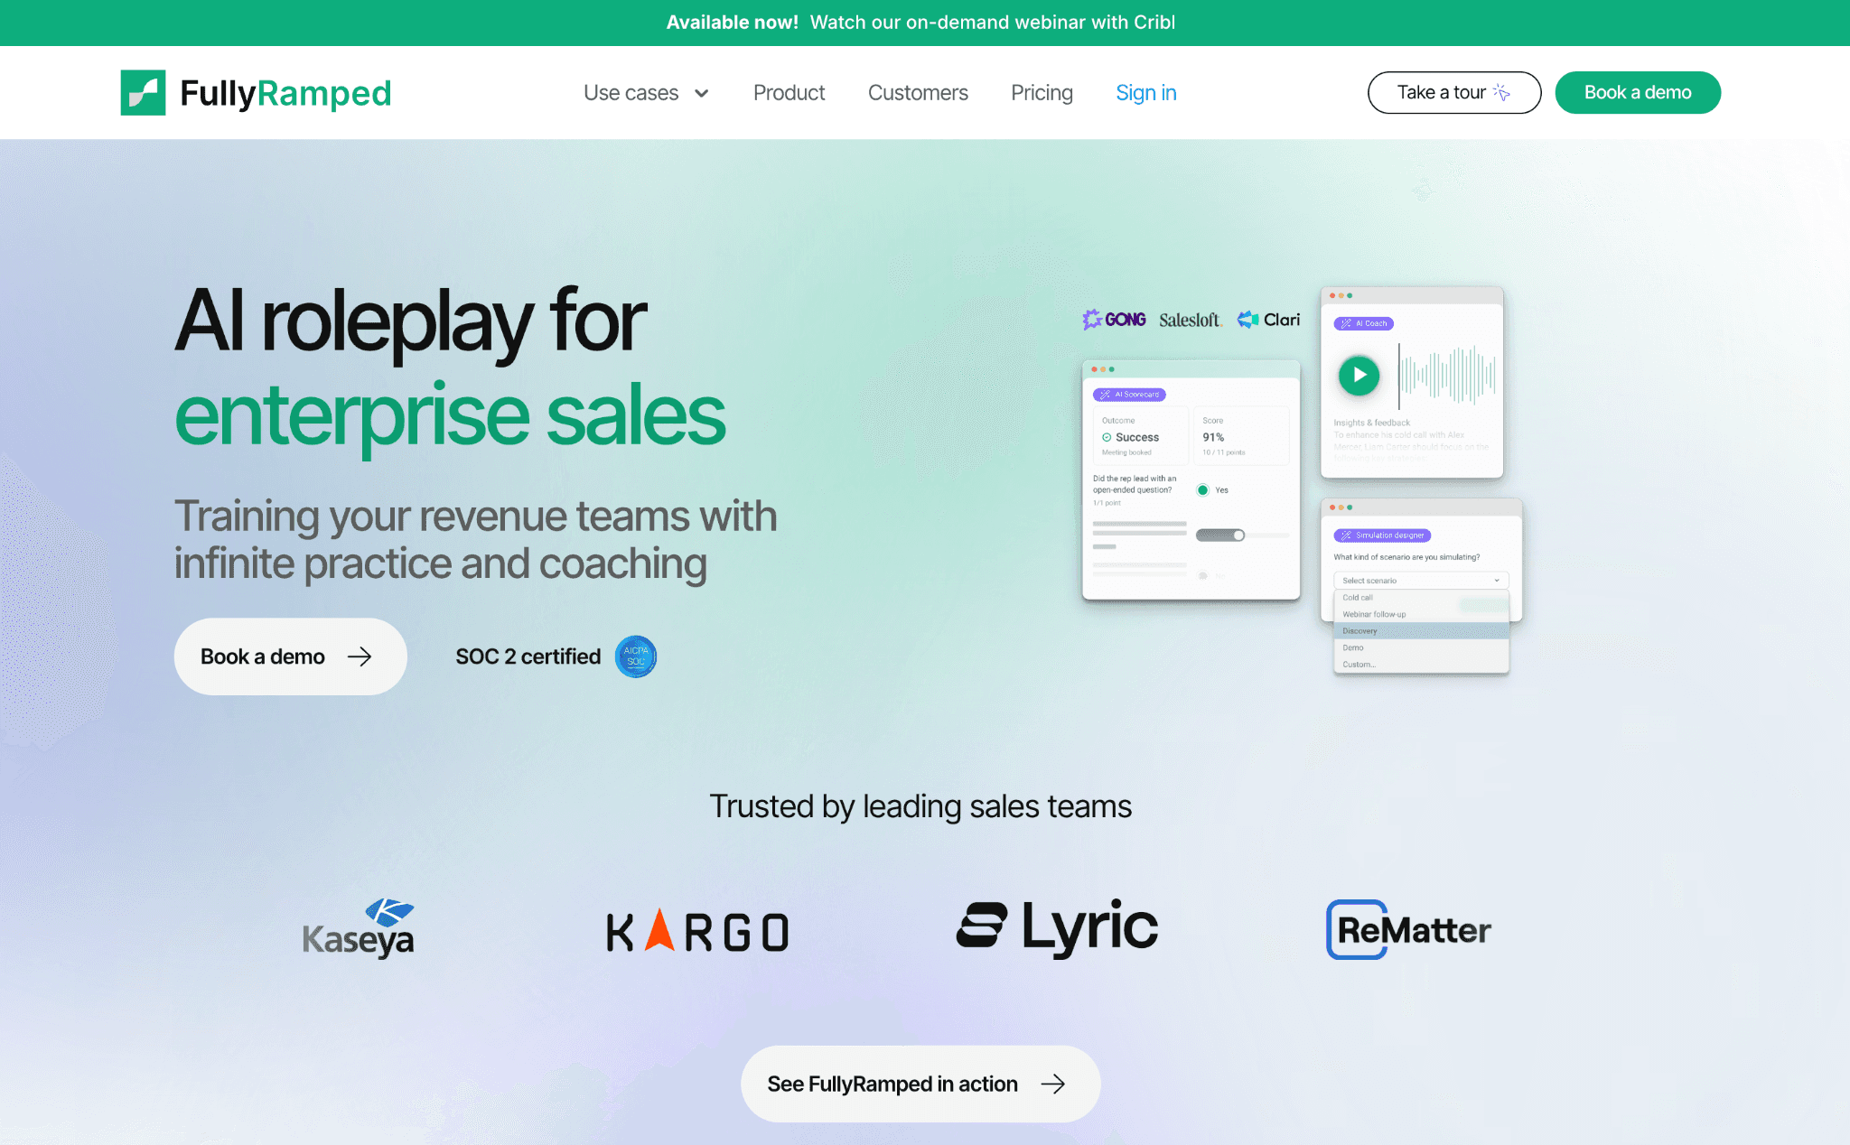1850x1145 pixels.
Task: Click the Sign in link
Action: [x=1145, y=92]
